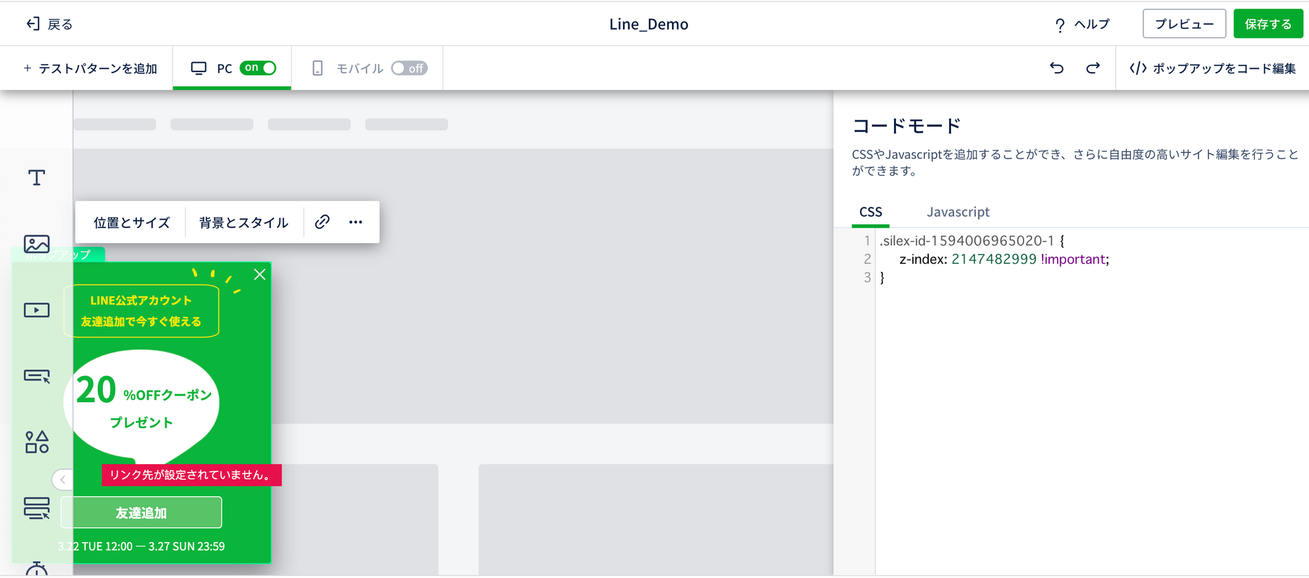Click the back arrow icon beside 戻る

point(33,24)
